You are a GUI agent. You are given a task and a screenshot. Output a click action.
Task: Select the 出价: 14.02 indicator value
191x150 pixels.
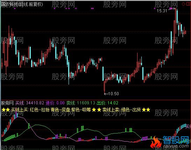tap(107, 103)
